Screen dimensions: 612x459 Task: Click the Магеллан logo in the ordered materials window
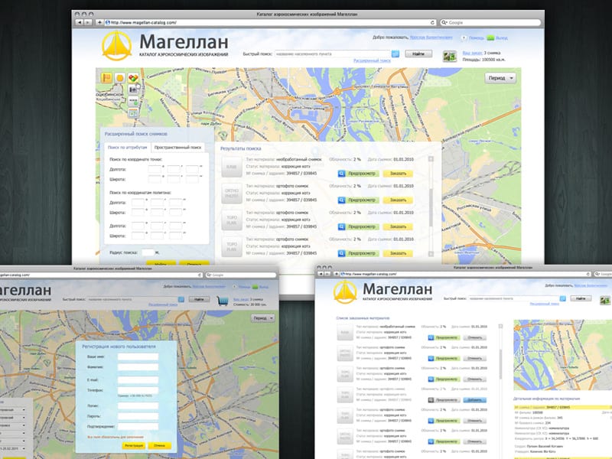[345, 292]
